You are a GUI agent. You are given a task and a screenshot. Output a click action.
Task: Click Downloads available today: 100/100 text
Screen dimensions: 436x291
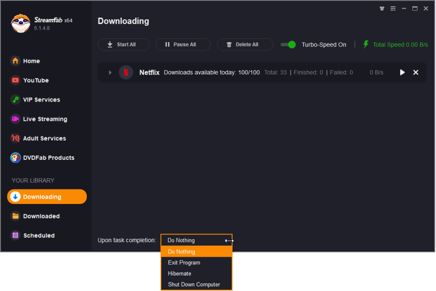tap(212, 73)
